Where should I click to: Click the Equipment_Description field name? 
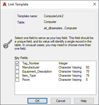click(37, 71)
